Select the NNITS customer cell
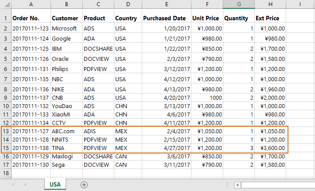The image size is (315, 191). pyautogui.click(x=67, y=139)
